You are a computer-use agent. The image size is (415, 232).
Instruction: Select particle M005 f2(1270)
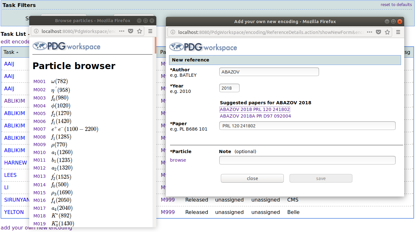coord(40,113)
